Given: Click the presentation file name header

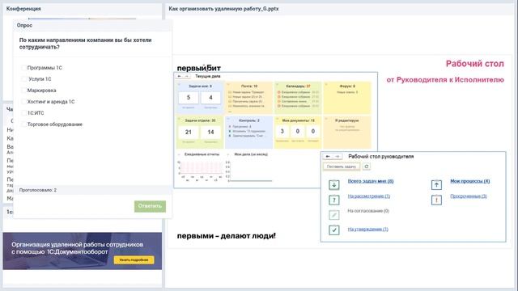Looking at the screenshot, I should point(223,9).
